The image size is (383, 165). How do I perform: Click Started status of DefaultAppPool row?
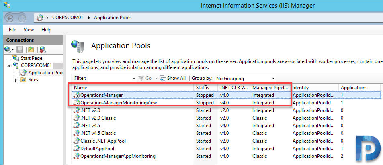[203, 149]
